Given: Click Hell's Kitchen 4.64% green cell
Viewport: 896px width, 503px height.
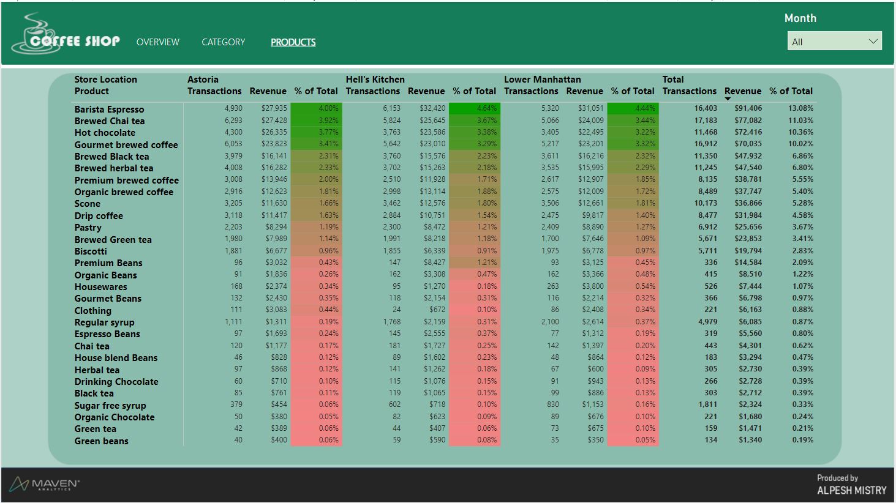Looking at the screenshot, I should 474,108.
